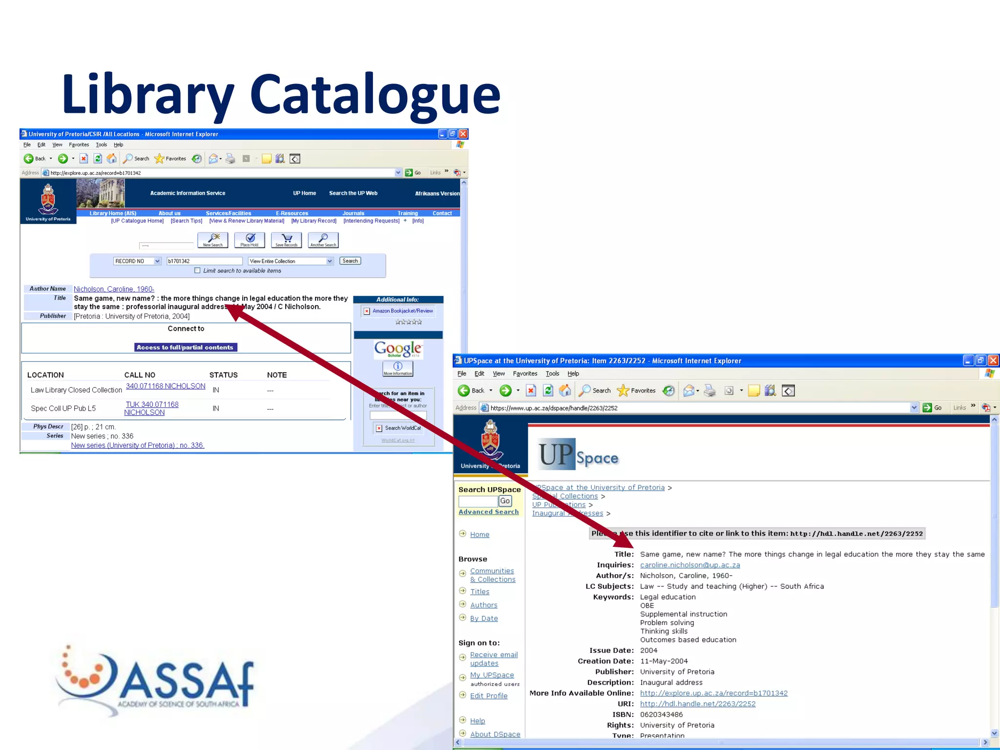Screen dimensions: 1000x750
Task: Click Forward arrow in catalogue browser window
Action: [62, 159]
